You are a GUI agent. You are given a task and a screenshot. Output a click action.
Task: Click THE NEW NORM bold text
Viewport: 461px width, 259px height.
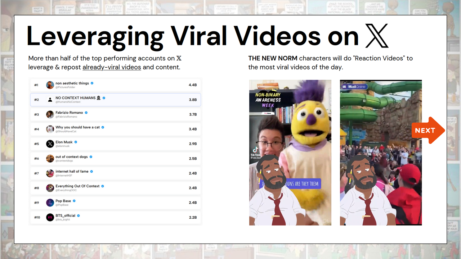[273, 58]
